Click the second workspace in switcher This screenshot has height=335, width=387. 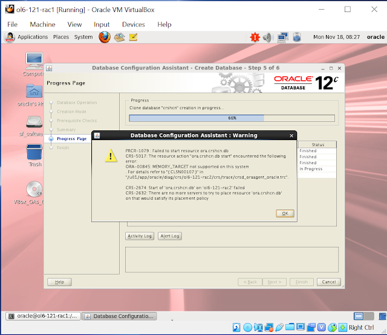click(x=369, y=316)
